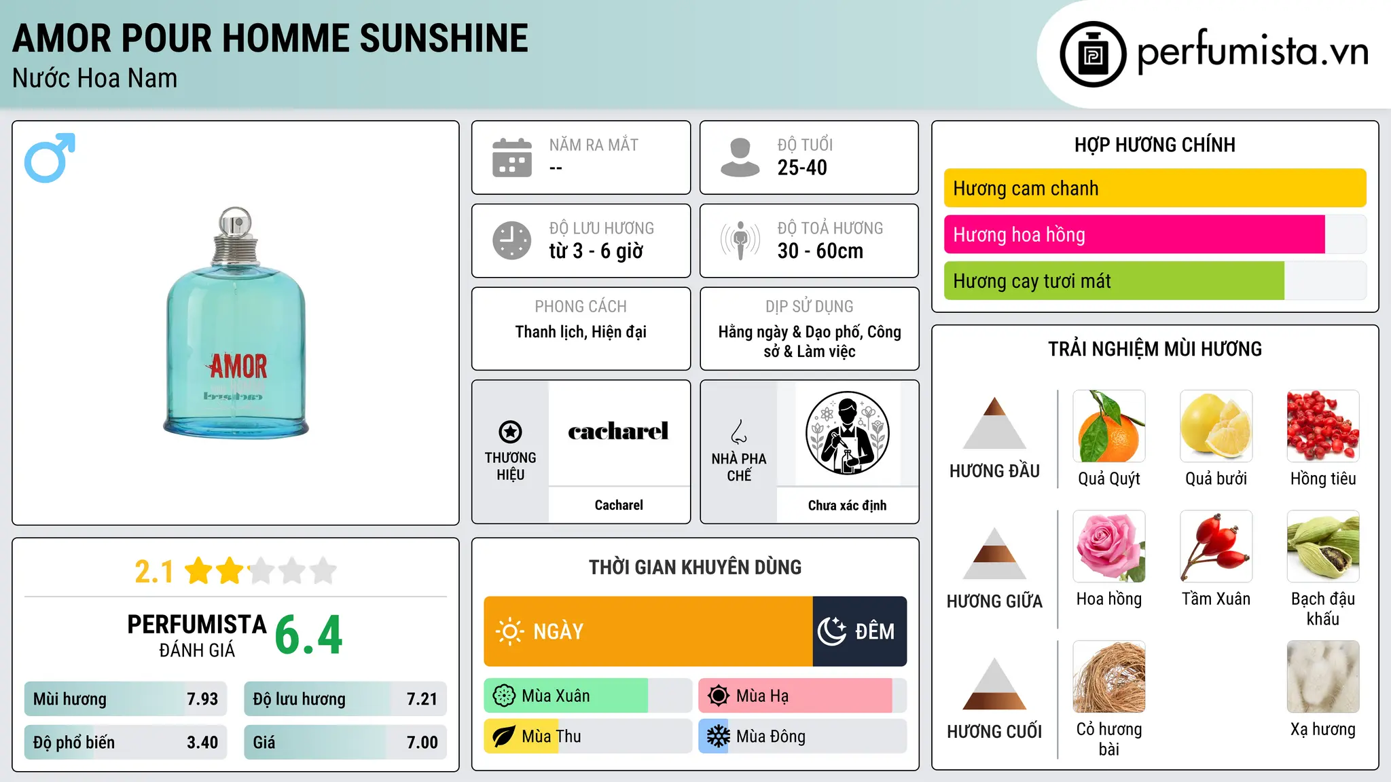This screenshot has width=1391, height=782.
Task: Click the Hằng ngày & Dạo phố occasion text
Action: click(810, 341)
